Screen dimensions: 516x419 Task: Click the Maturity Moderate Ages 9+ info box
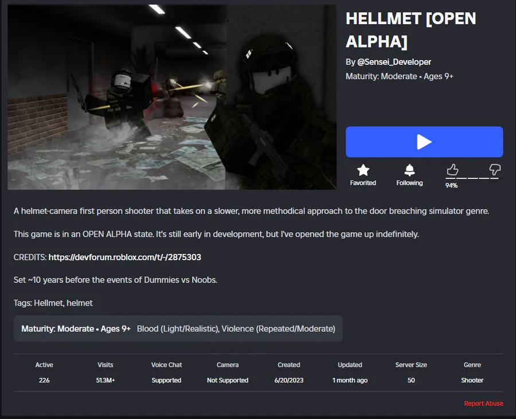pos(178,328)
